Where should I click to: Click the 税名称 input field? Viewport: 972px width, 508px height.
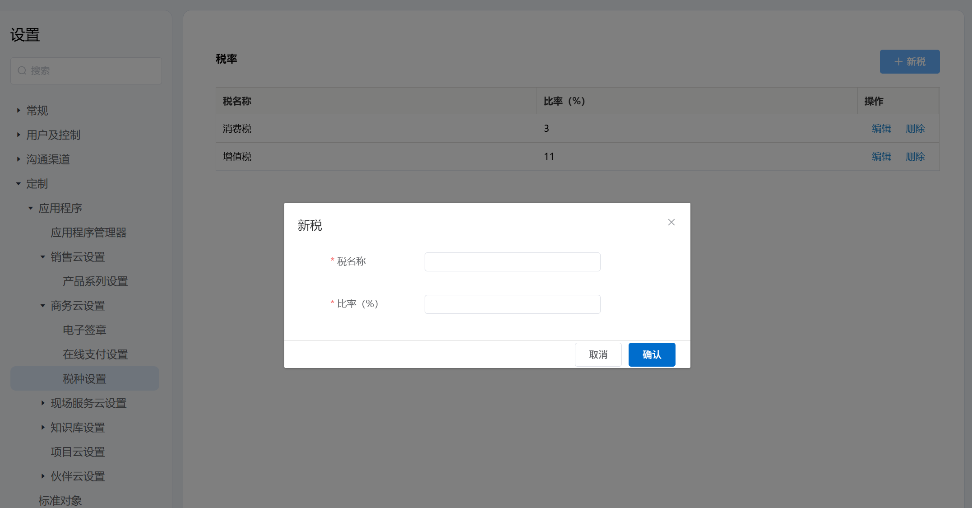coord(512,262)
